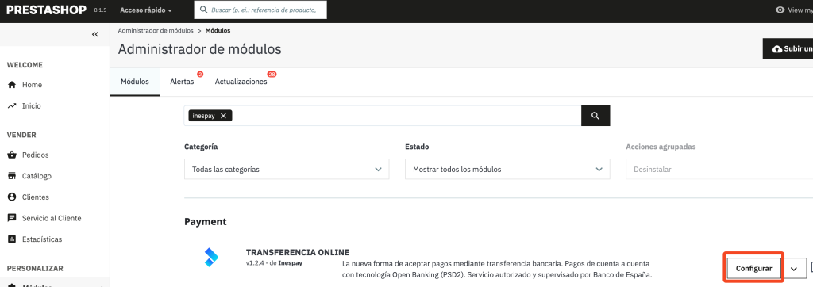Open Pedidos basket icon in sidebar

12,155
